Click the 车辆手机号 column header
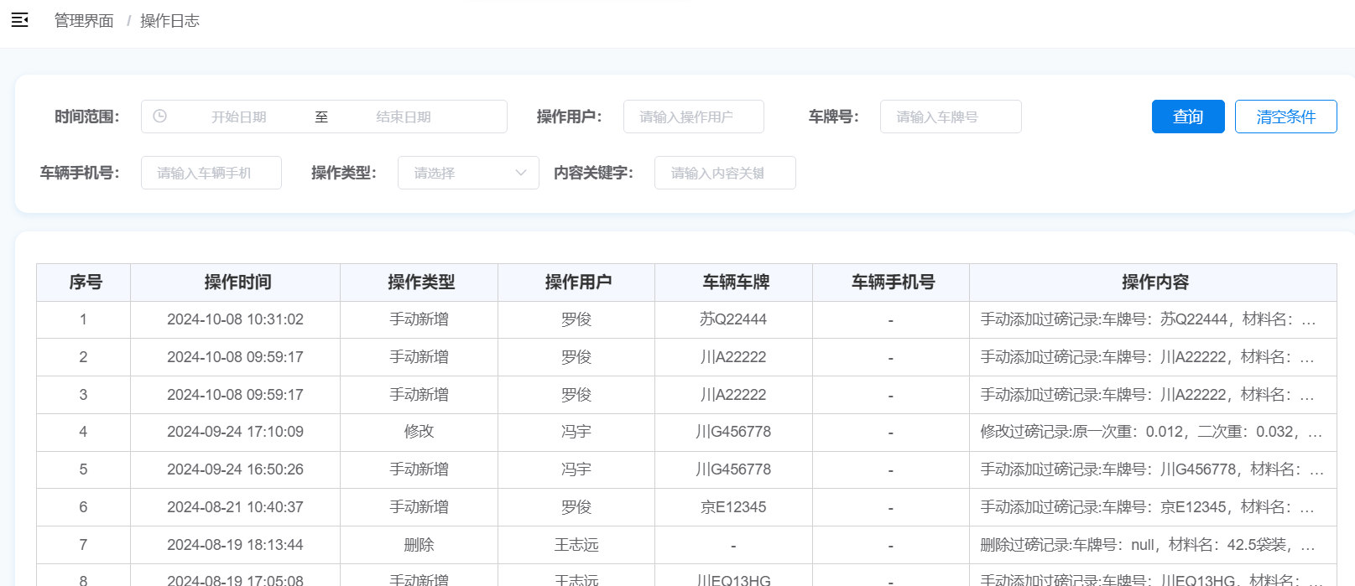 891,283
